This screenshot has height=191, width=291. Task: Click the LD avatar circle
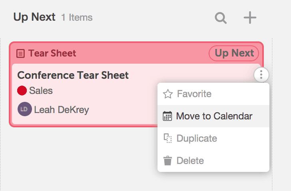pyautogui.click(x=24, y=109)
